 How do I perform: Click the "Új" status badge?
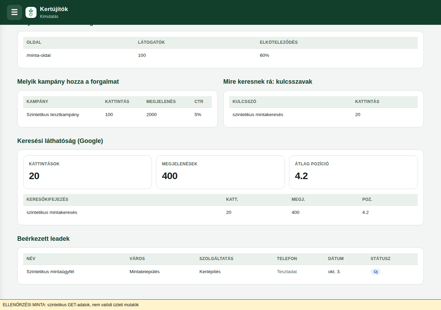[x=376, y=272]
